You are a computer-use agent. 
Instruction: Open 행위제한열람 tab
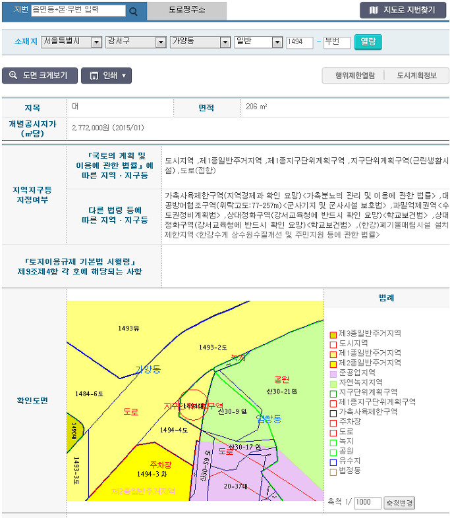[x=354, y=76]
